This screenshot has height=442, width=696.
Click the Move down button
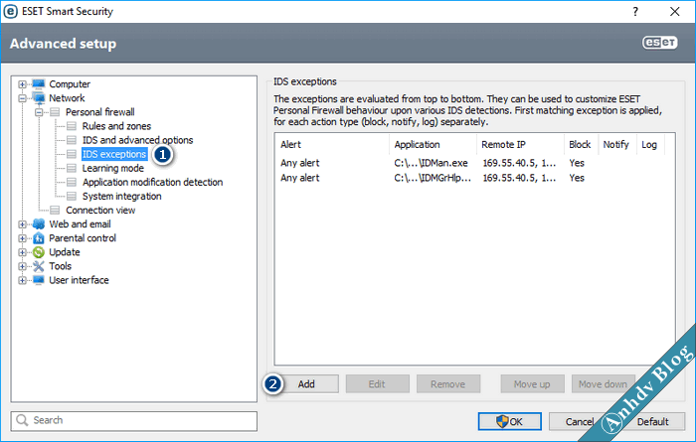coord(604,384)
